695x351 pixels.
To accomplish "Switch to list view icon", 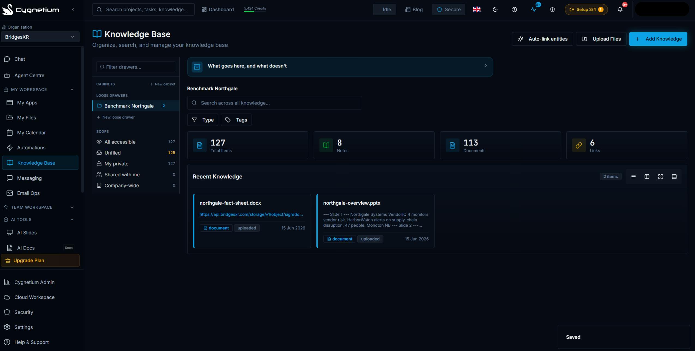I will [633, 177].
